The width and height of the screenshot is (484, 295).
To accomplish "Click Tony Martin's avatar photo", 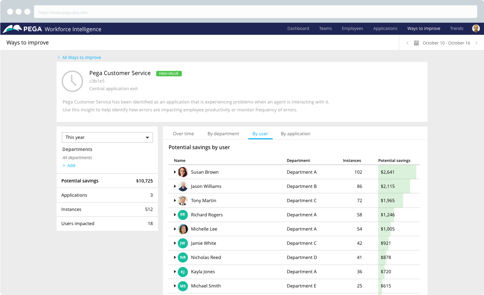I will (183, 200).
